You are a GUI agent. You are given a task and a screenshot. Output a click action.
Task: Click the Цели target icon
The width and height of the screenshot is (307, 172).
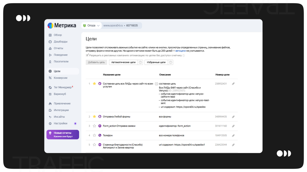(50, 71)
